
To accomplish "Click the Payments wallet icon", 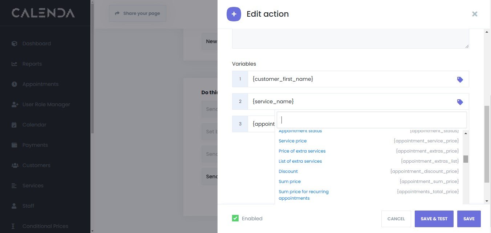I will coord(15,145).
